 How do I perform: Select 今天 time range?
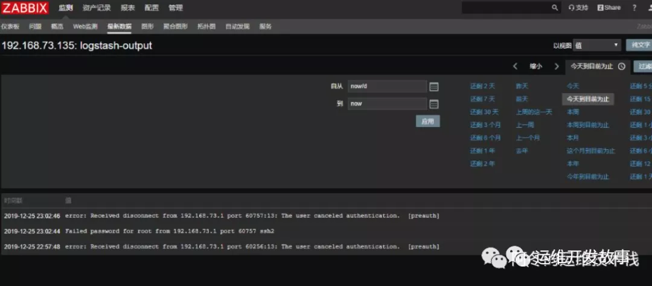click(x=572, y=86)
